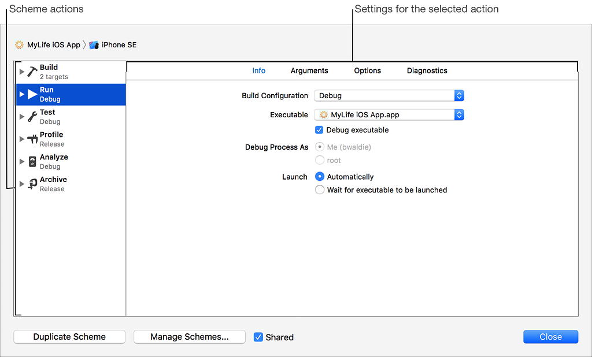Expand the Archive action disclosure triangle
The image size is (592, 357).
(22, 184)
